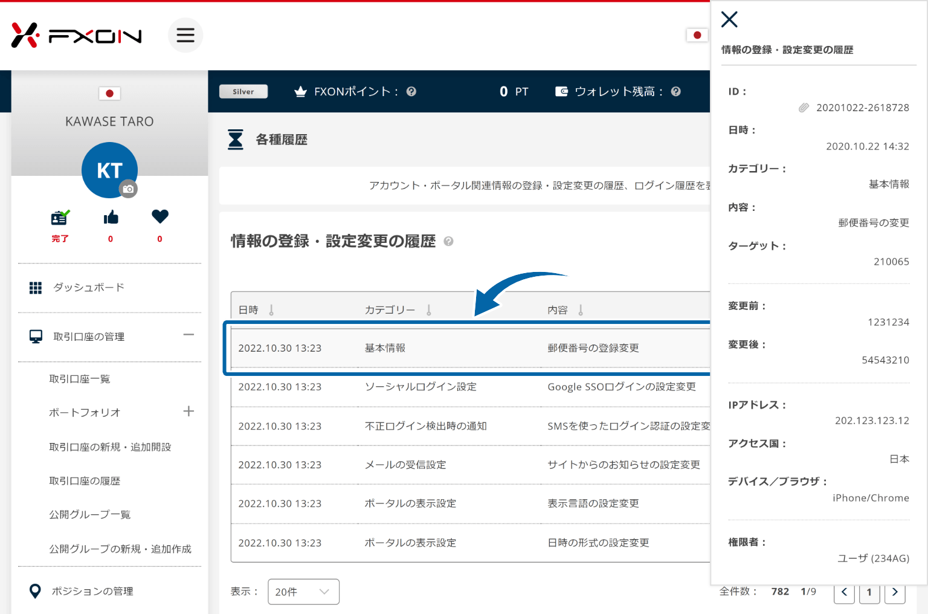The width and height of the screenshot is (928, 614).
Task: Click the heart favorites icon
Action: coord(160,216)
